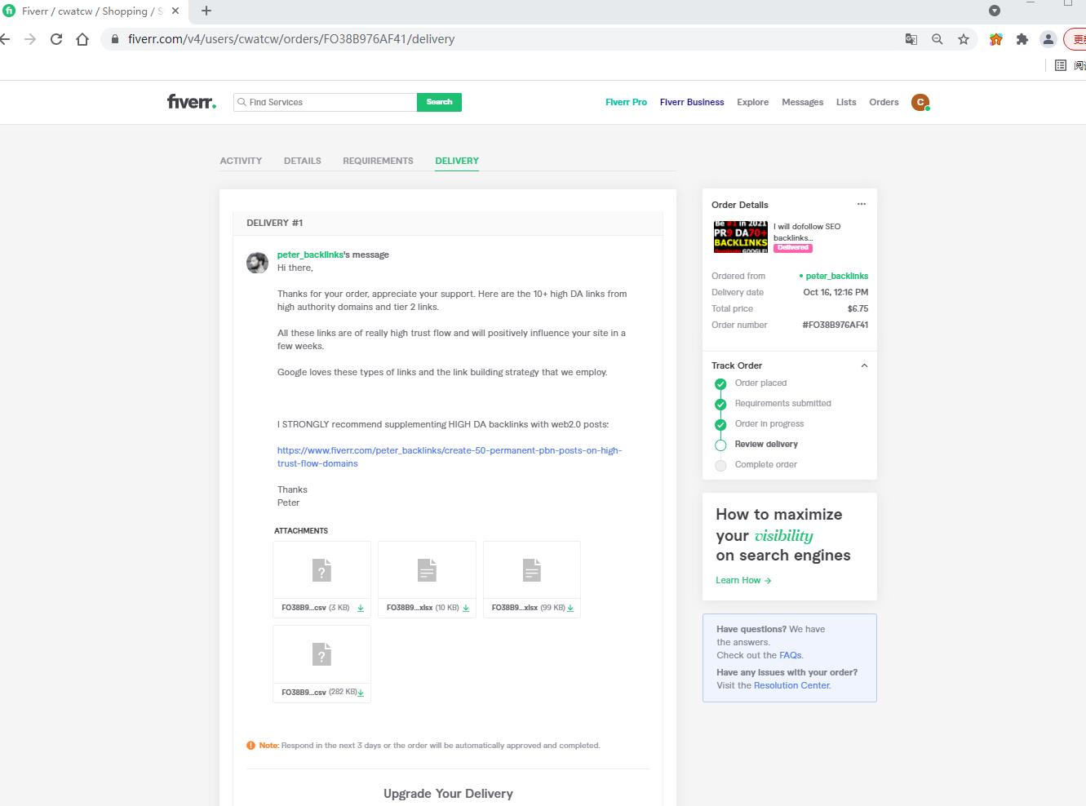Download the 10 KB xlsx attachment
The width and height of the screenshot is (1086, 806).
[x=466, y=608]
